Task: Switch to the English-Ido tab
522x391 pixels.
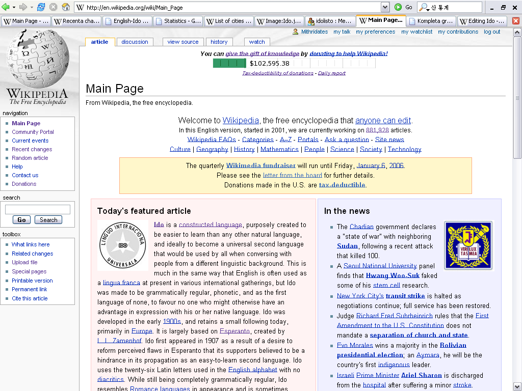Action: pos(127,21)
